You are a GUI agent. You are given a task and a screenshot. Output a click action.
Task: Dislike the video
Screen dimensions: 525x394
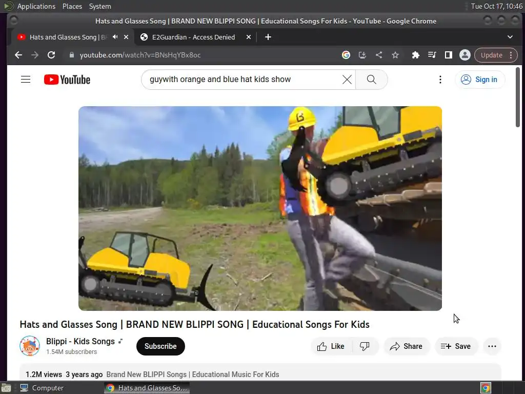[x=365, y=346]
